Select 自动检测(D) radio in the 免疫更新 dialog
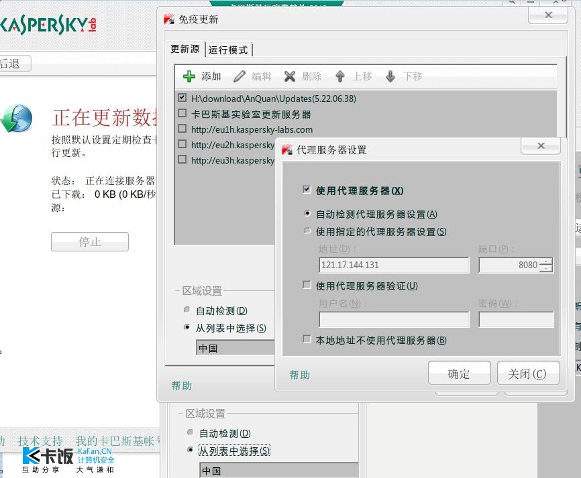The image size is (581, 478). click(187, 310)
